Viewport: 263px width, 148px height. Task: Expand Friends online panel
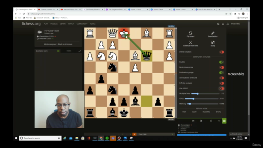click(238, 134)
